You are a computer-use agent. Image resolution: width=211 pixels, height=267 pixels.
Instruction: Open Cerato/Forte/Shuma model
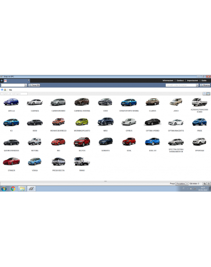[x=129, y=102]
